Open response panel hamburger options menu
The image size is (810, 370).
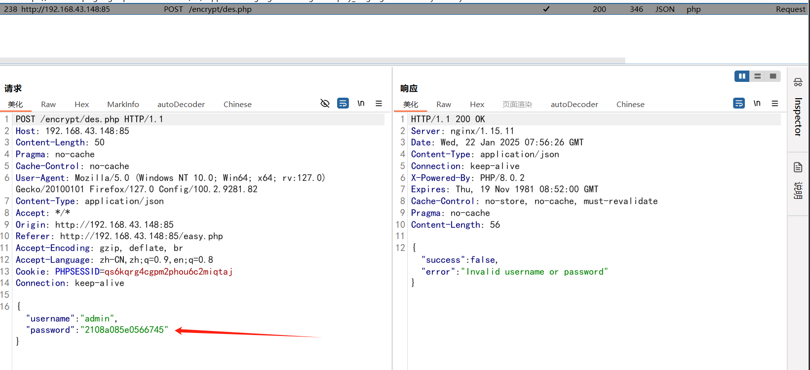pos(775,103)
